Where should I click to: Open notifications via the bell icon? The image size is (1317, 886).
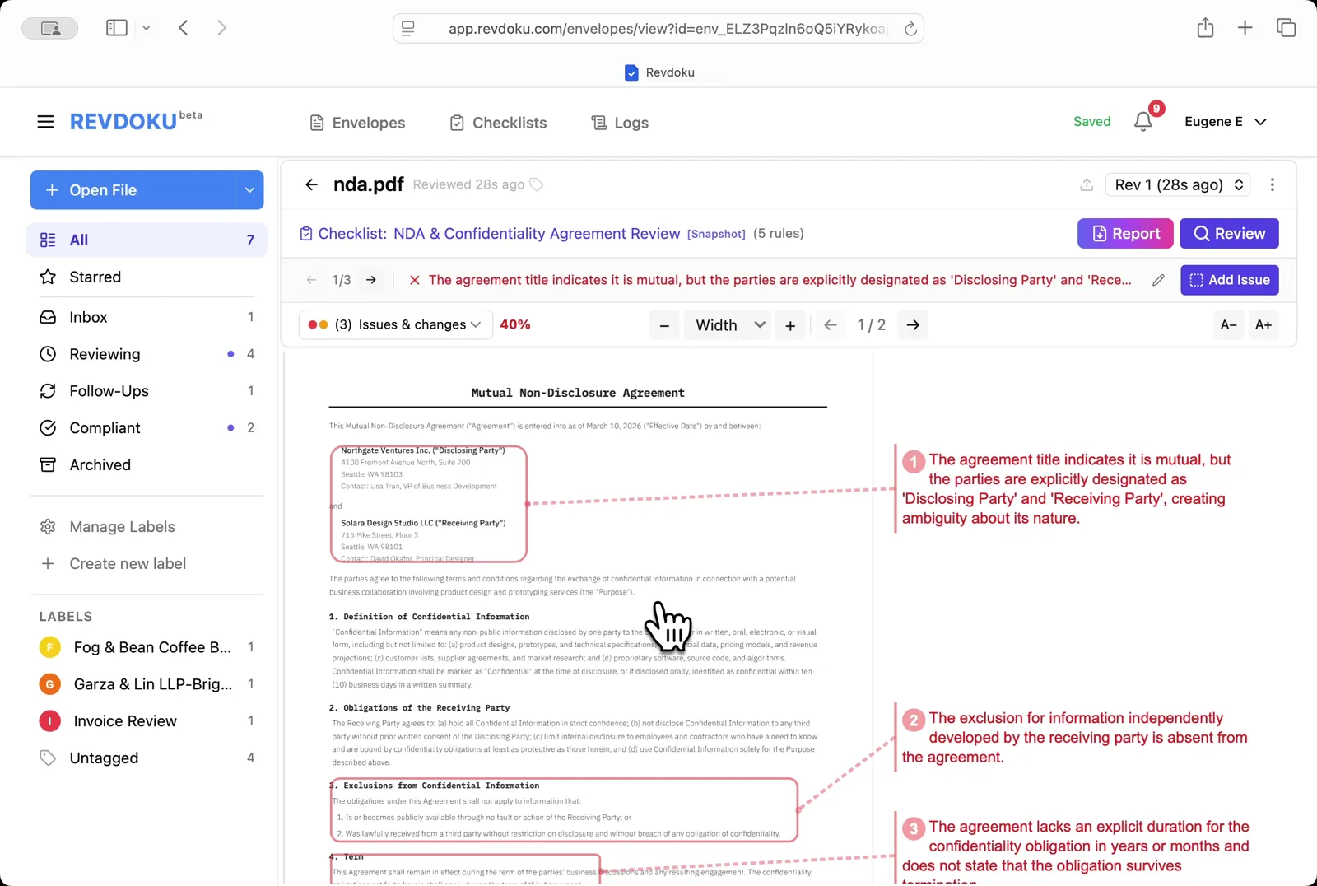[x=1142, y=121]
